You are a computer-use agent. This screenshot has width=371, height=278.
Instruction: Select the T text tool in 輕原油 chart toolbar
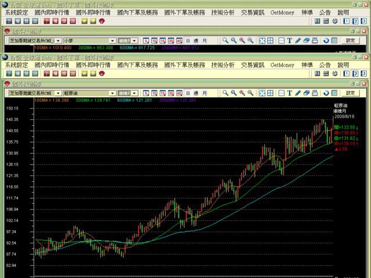coord(289,93)
